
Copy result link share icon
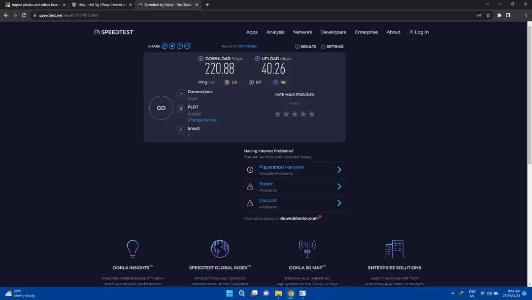[165, 46]
